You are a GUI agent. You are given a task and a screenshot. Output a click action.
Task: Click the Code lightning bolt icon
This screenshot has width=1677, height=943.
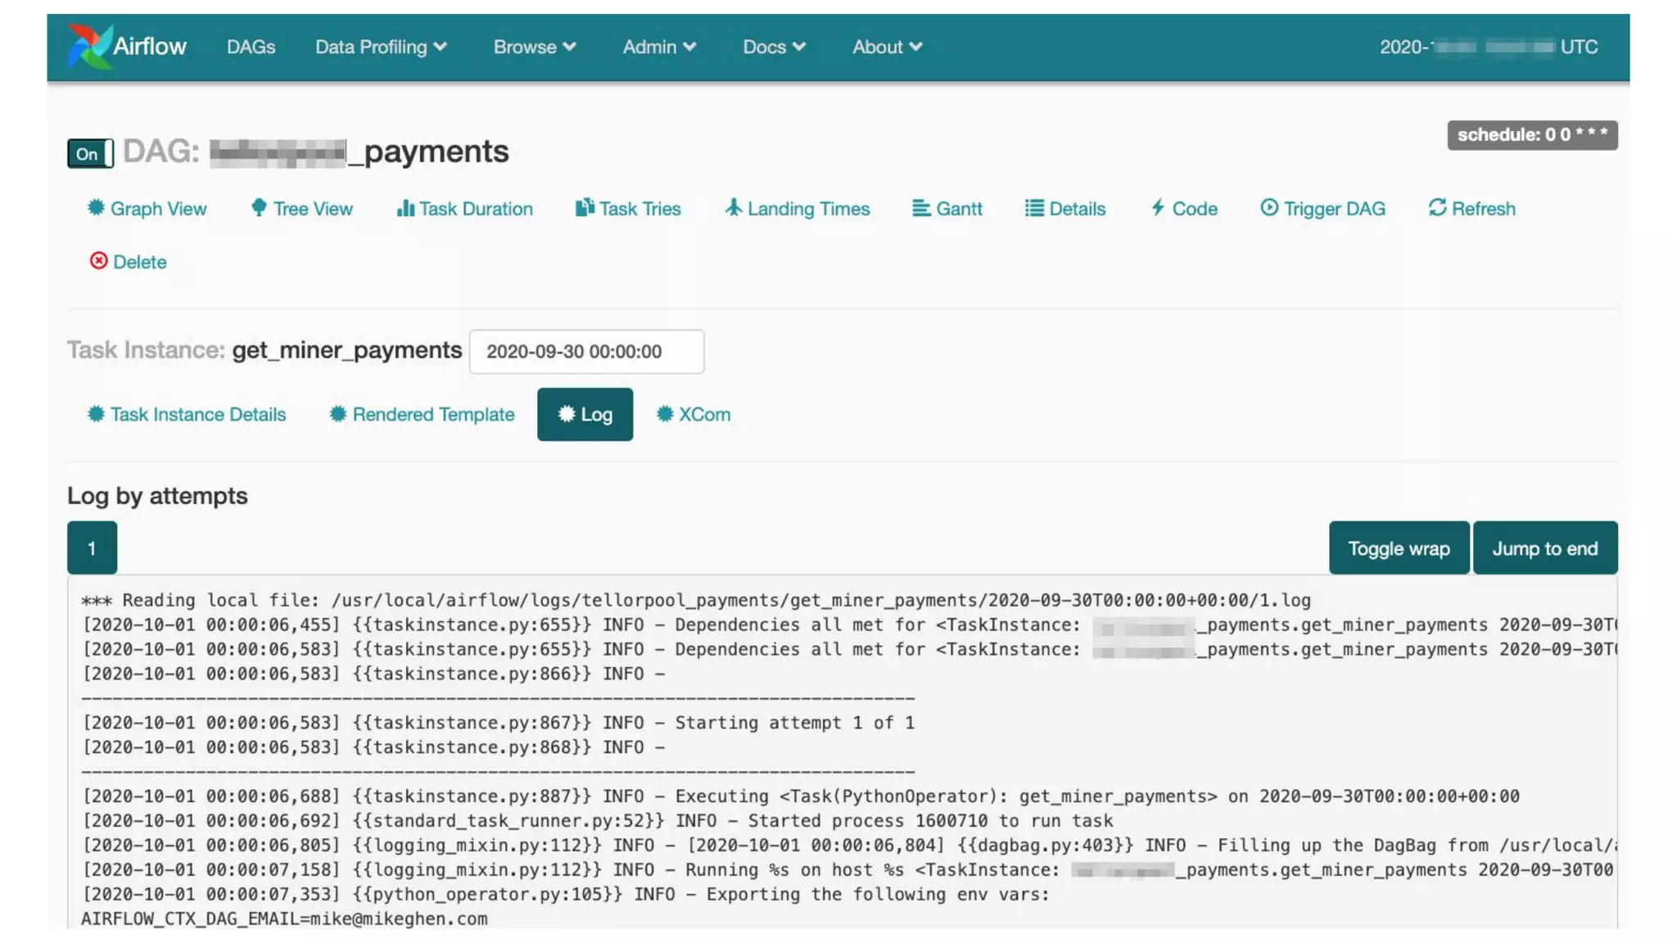click(1158, 208)
